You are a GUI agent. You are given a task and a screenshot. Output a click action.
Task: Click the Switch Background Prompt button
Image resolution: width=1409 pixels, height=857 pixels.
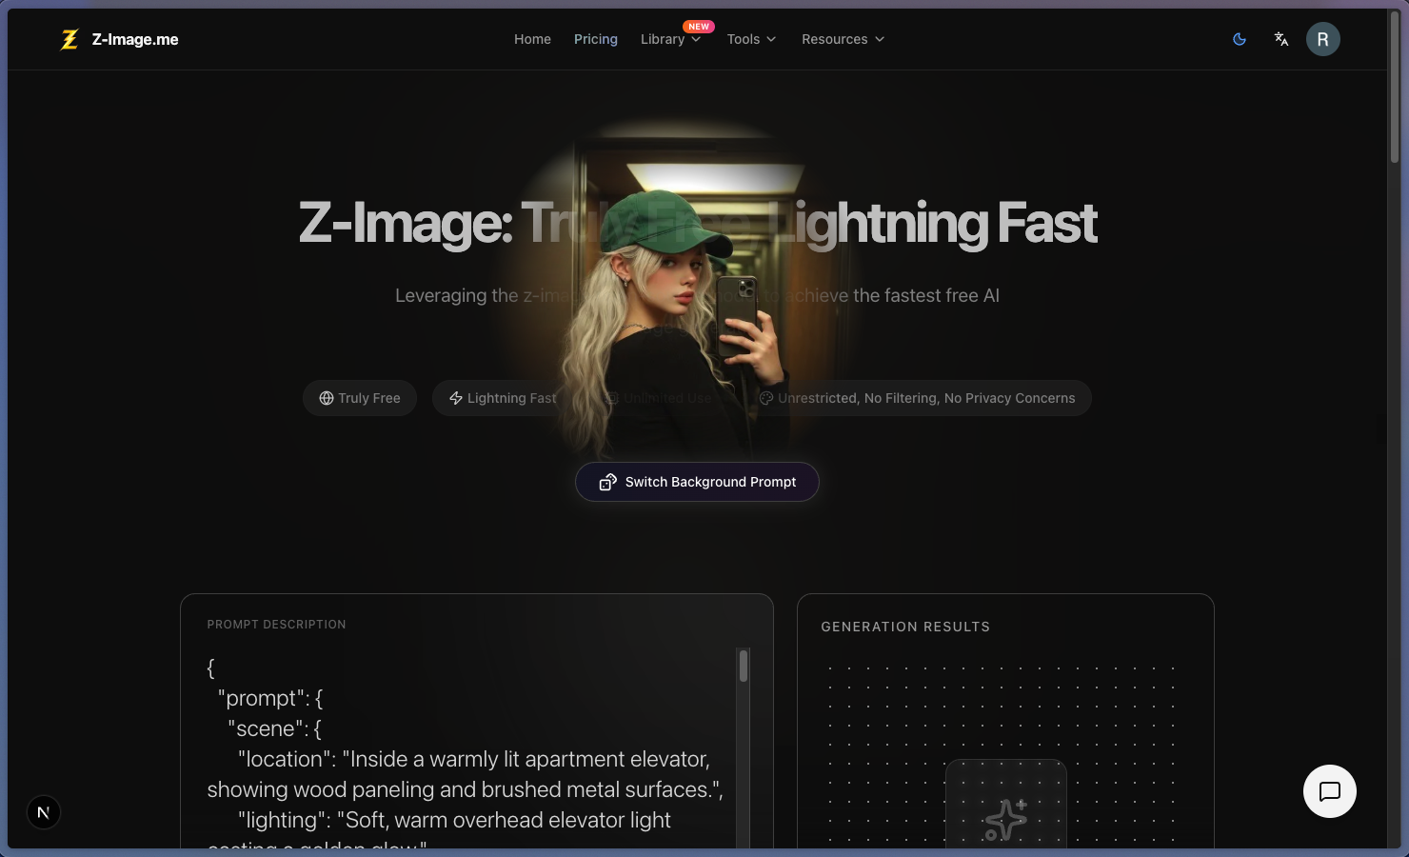(697, 482)
